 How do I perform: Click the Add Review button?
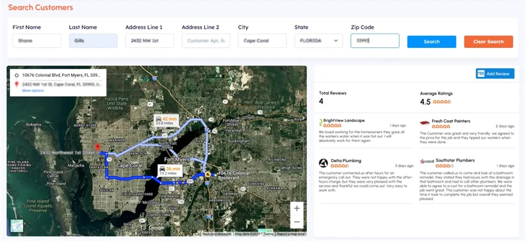[495, 74]
